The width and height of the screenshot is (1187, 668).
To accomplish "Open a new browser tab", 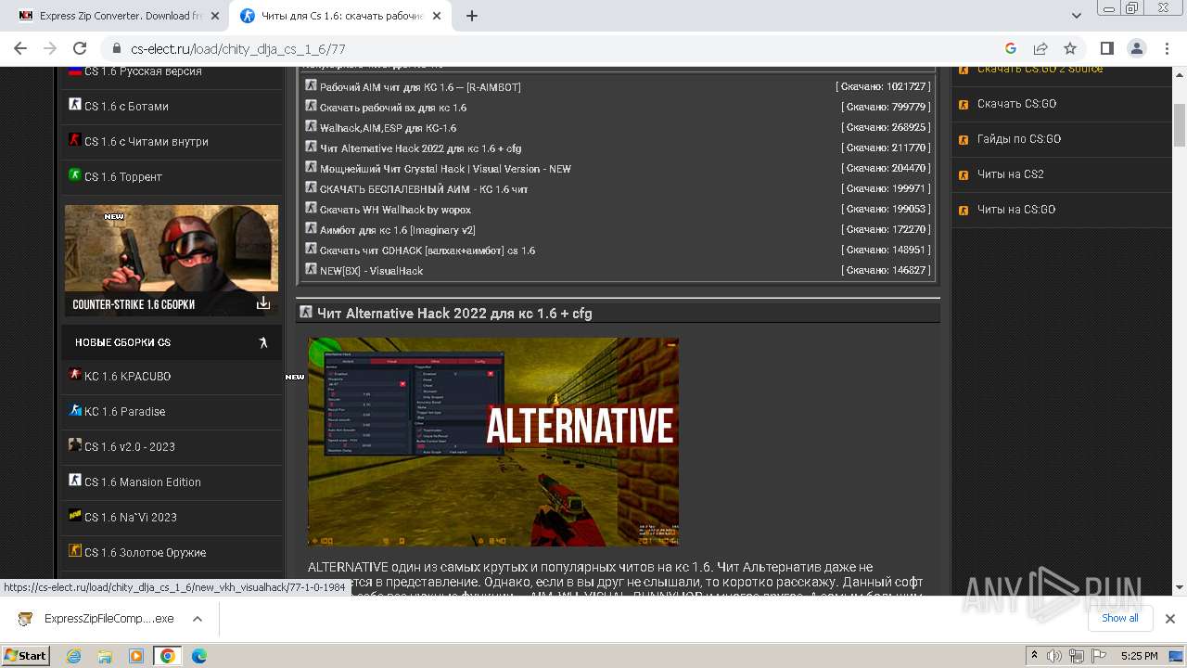I will 471,16.
